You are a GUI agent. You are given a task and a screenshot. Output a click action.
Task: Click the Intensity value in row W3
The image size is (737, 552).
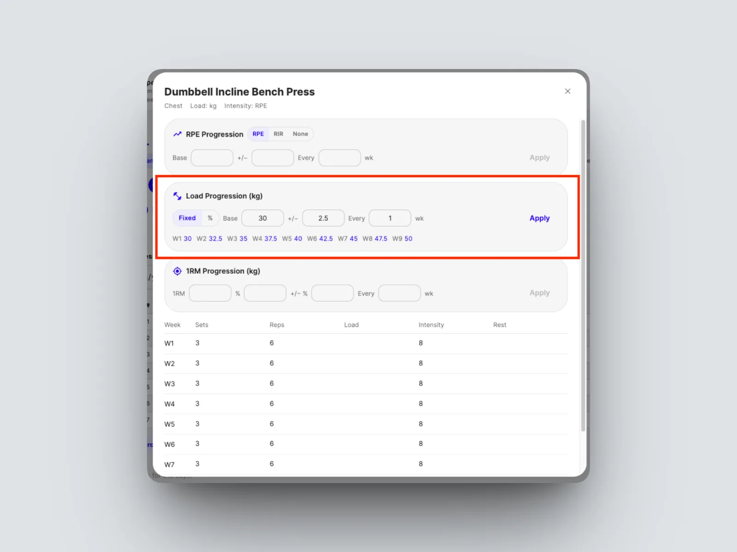click(421, 384)
